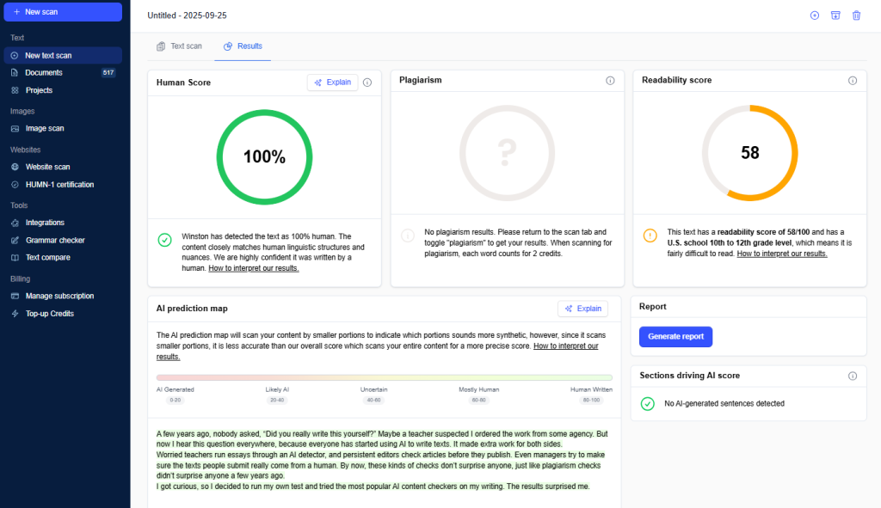Delete the current scan with the trash icon
Viewport: 881px width, 508px height.
(x=856, y=15)
